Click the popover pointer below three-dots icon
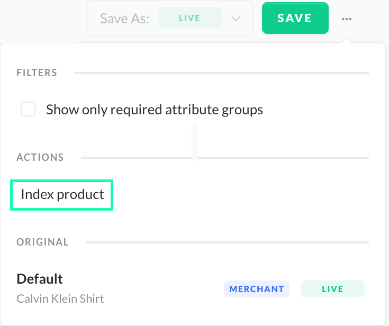 347,41
